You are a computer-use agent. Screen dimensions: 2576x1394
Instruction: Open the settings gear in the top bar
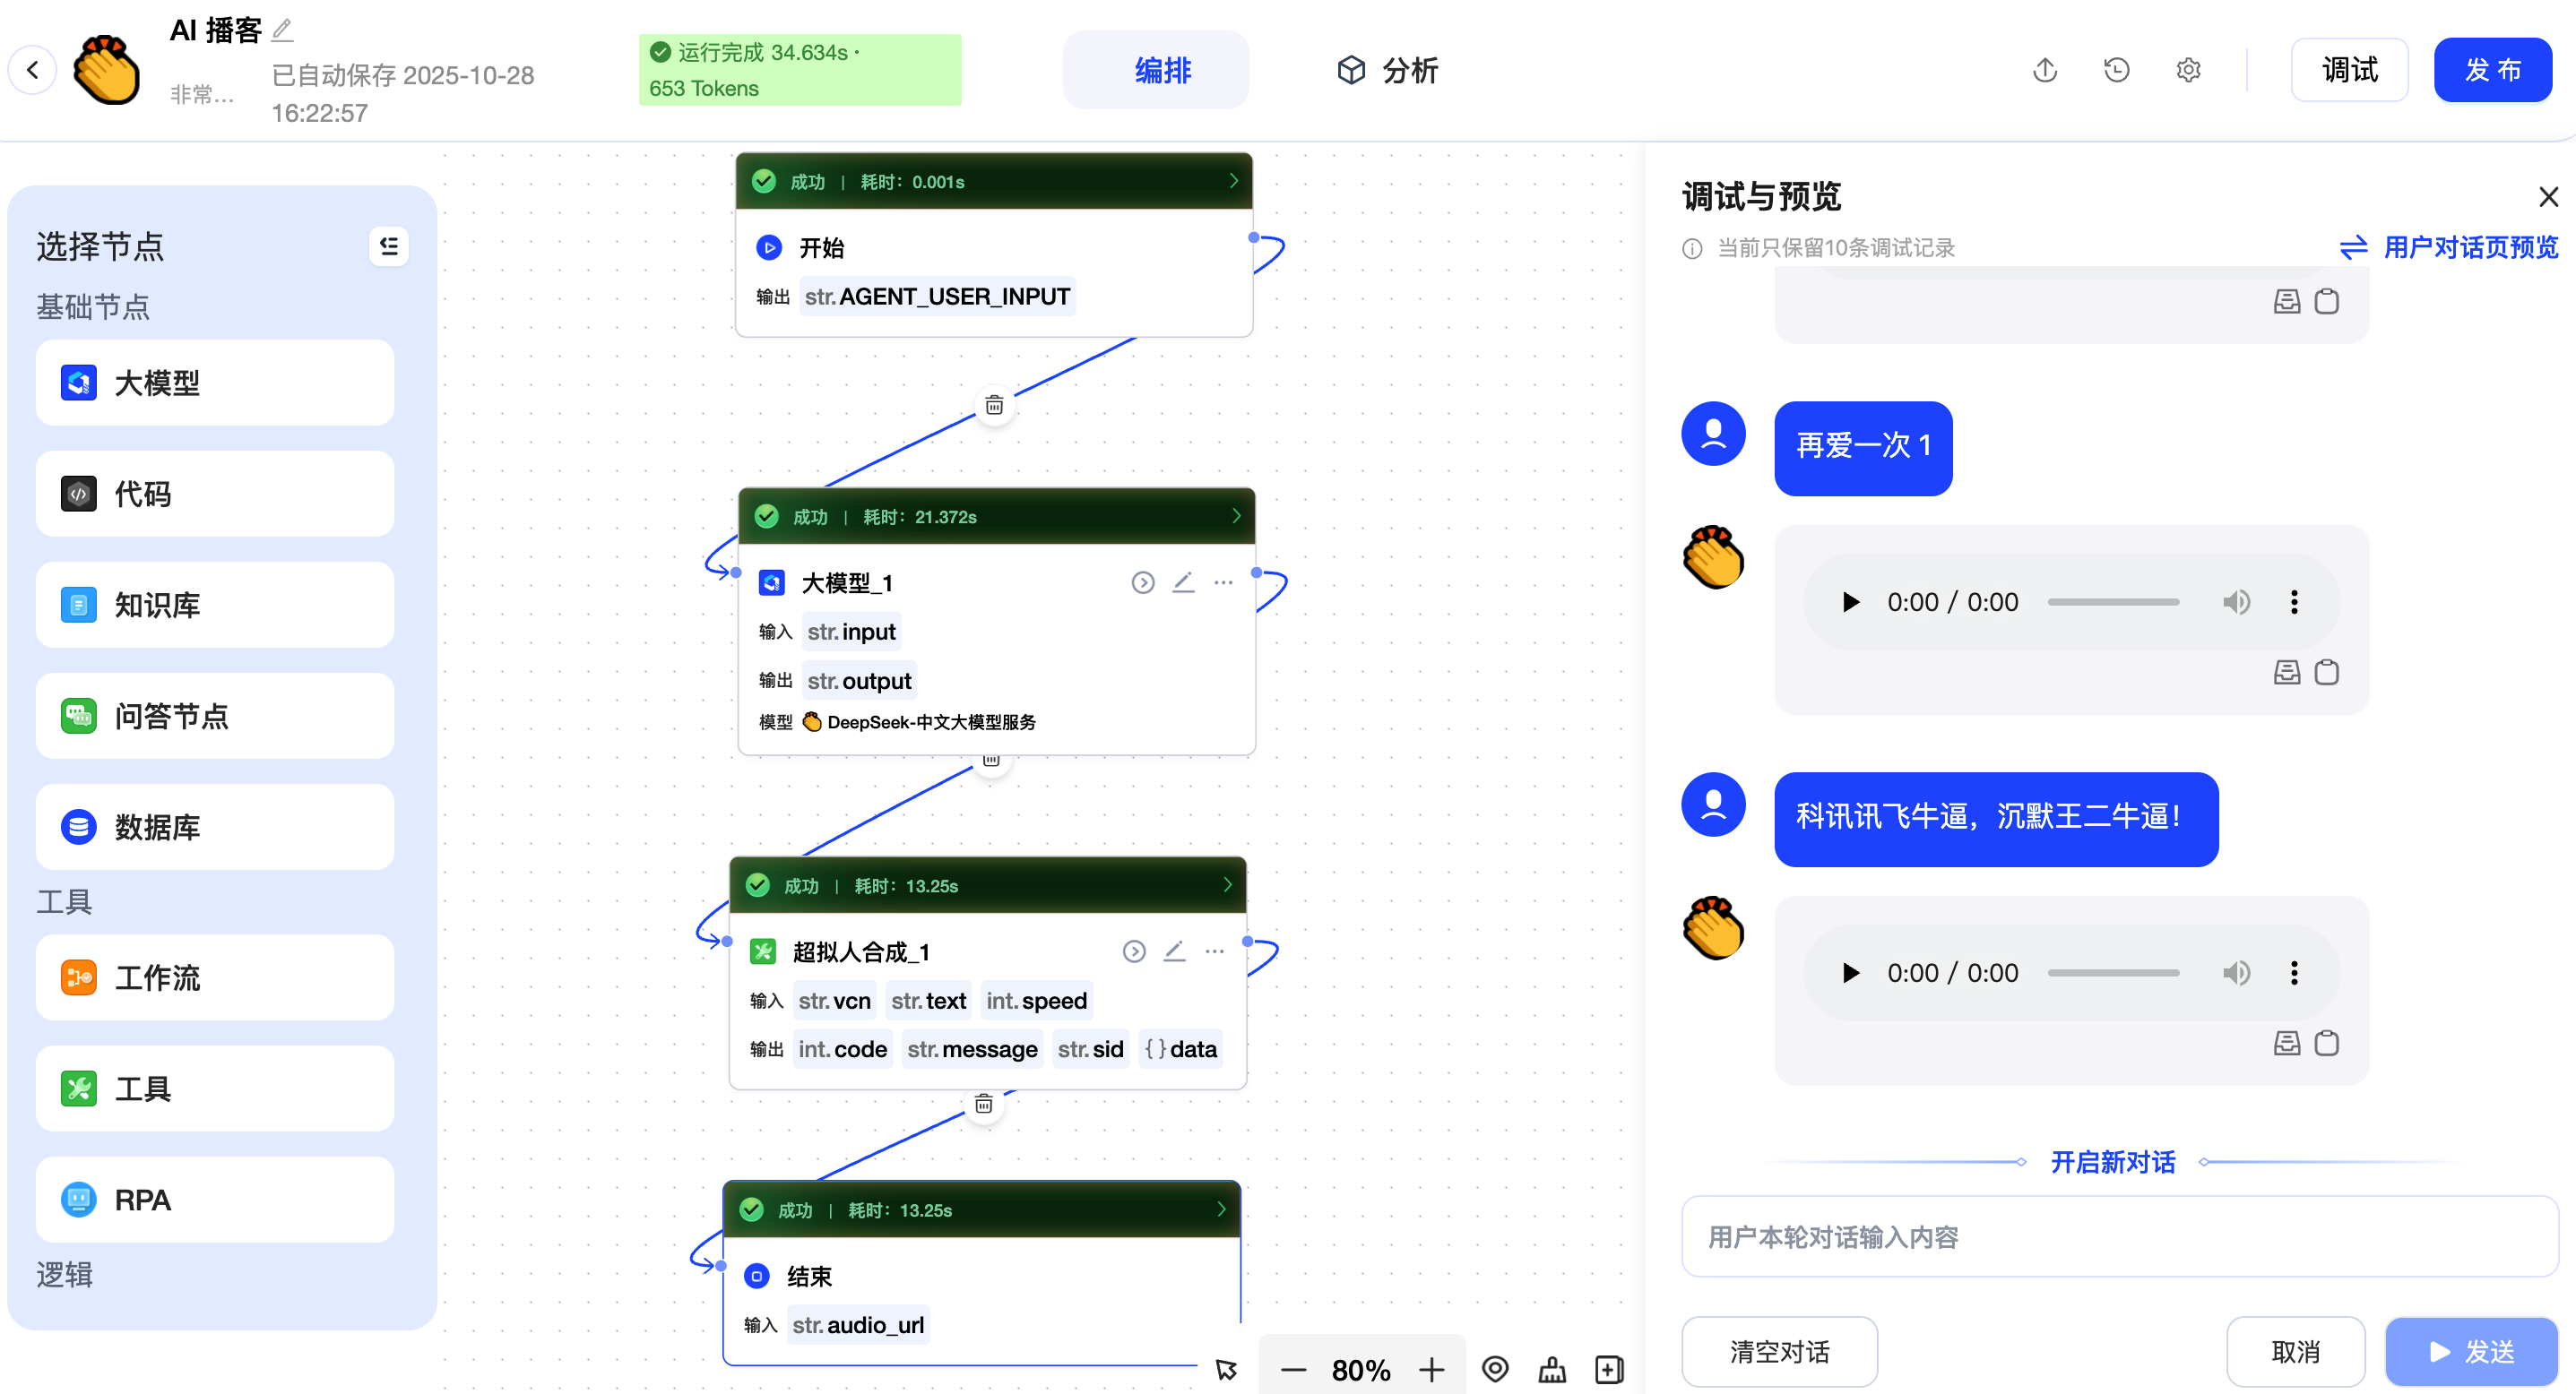click(x=2188, y=70)
